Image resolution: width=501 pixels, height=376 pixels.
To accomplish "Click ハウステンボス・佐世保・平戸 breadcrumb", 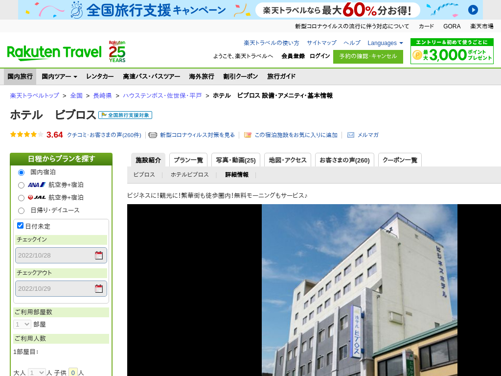I will coord(162,95).
